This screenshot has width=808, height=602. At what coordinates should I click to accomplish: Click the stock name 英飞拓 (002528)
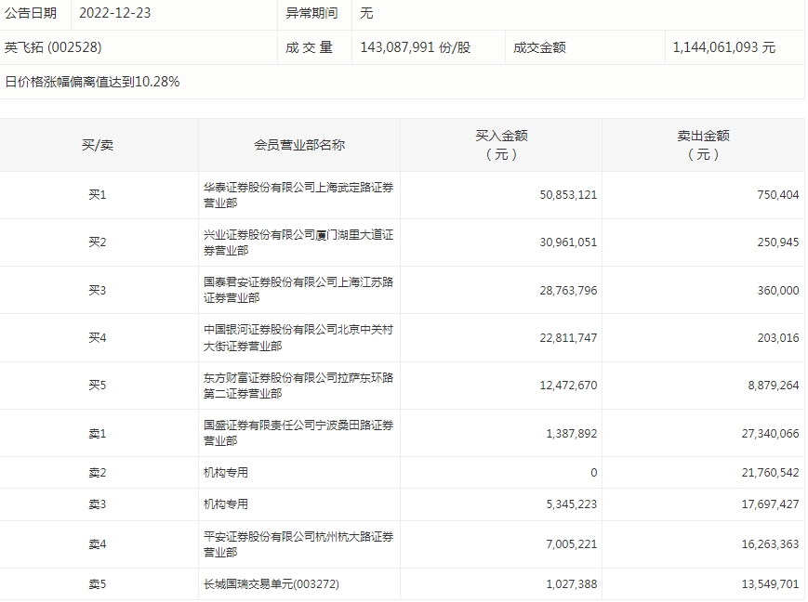(53, 47)
